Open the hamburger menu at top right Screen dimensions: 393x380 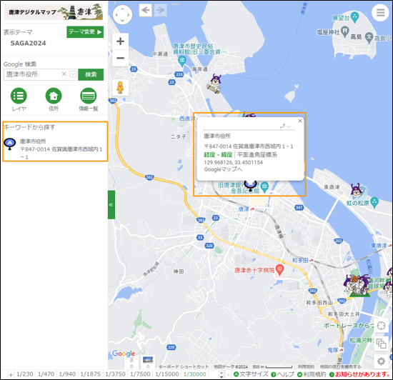coord(380,12)
